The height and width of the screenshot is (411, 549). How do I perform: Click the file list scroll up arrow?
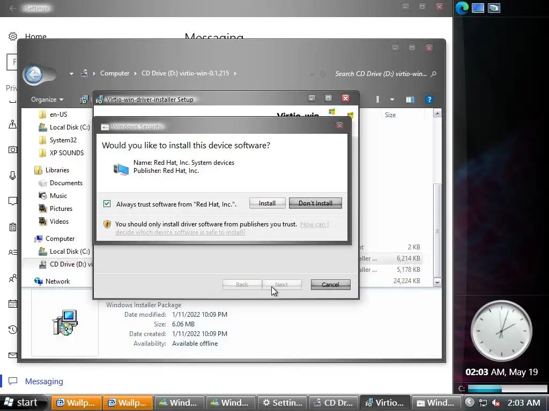(x=437, y=113)
